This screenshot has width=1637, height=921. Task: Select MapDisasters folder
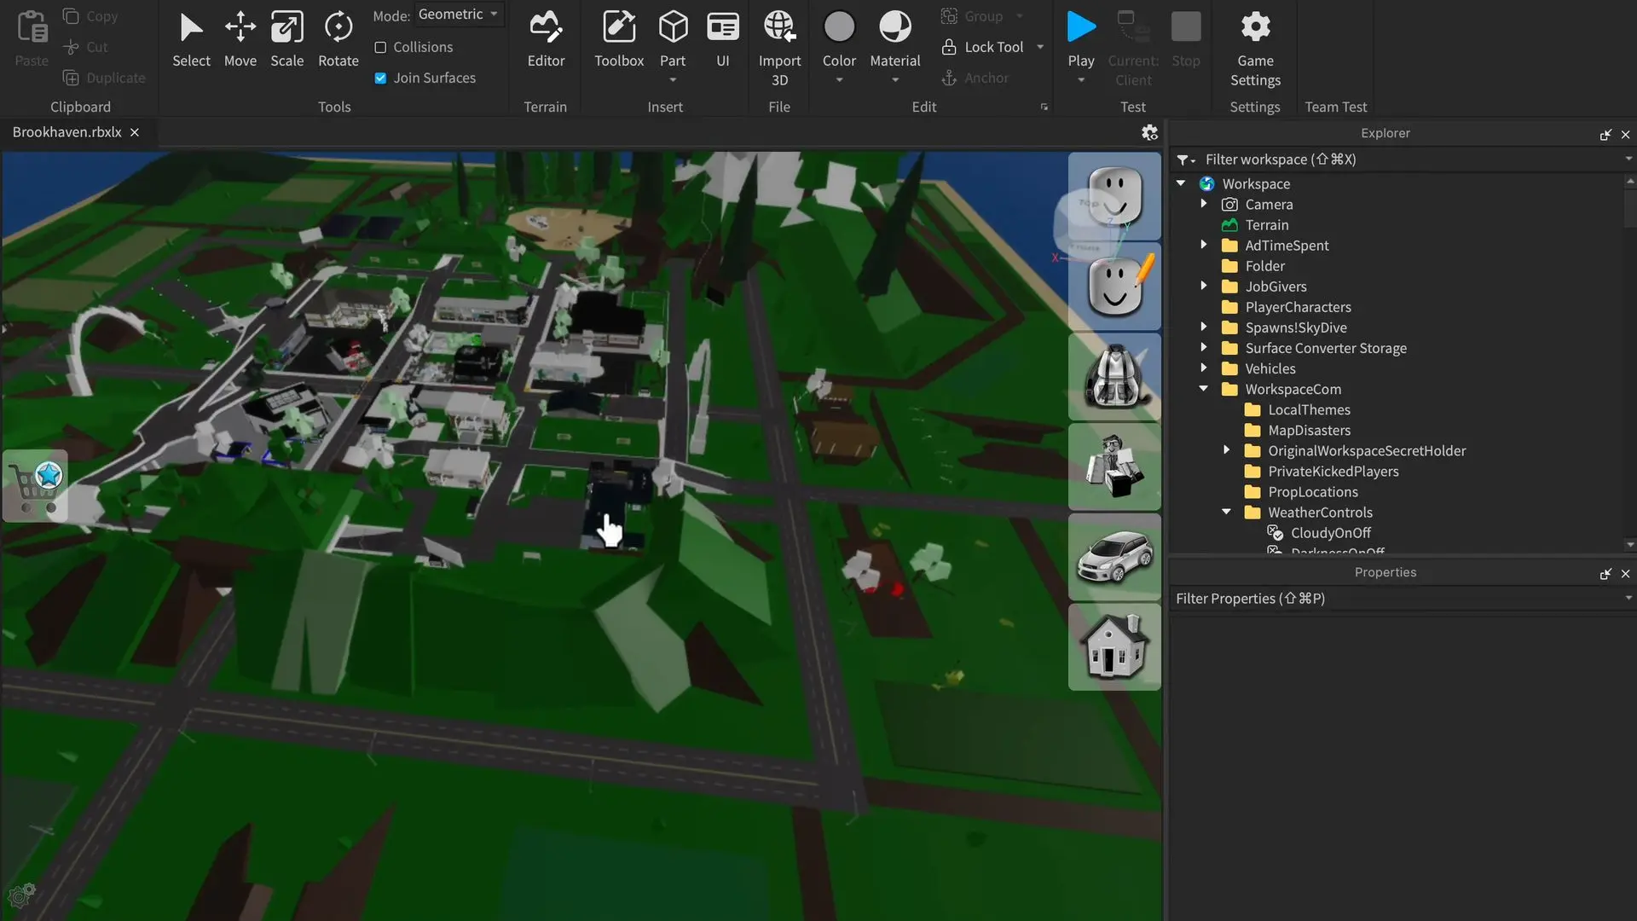pyautogui.click(x=1308, y=431)
